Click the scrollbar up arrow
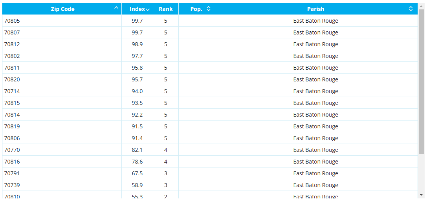 421,5
